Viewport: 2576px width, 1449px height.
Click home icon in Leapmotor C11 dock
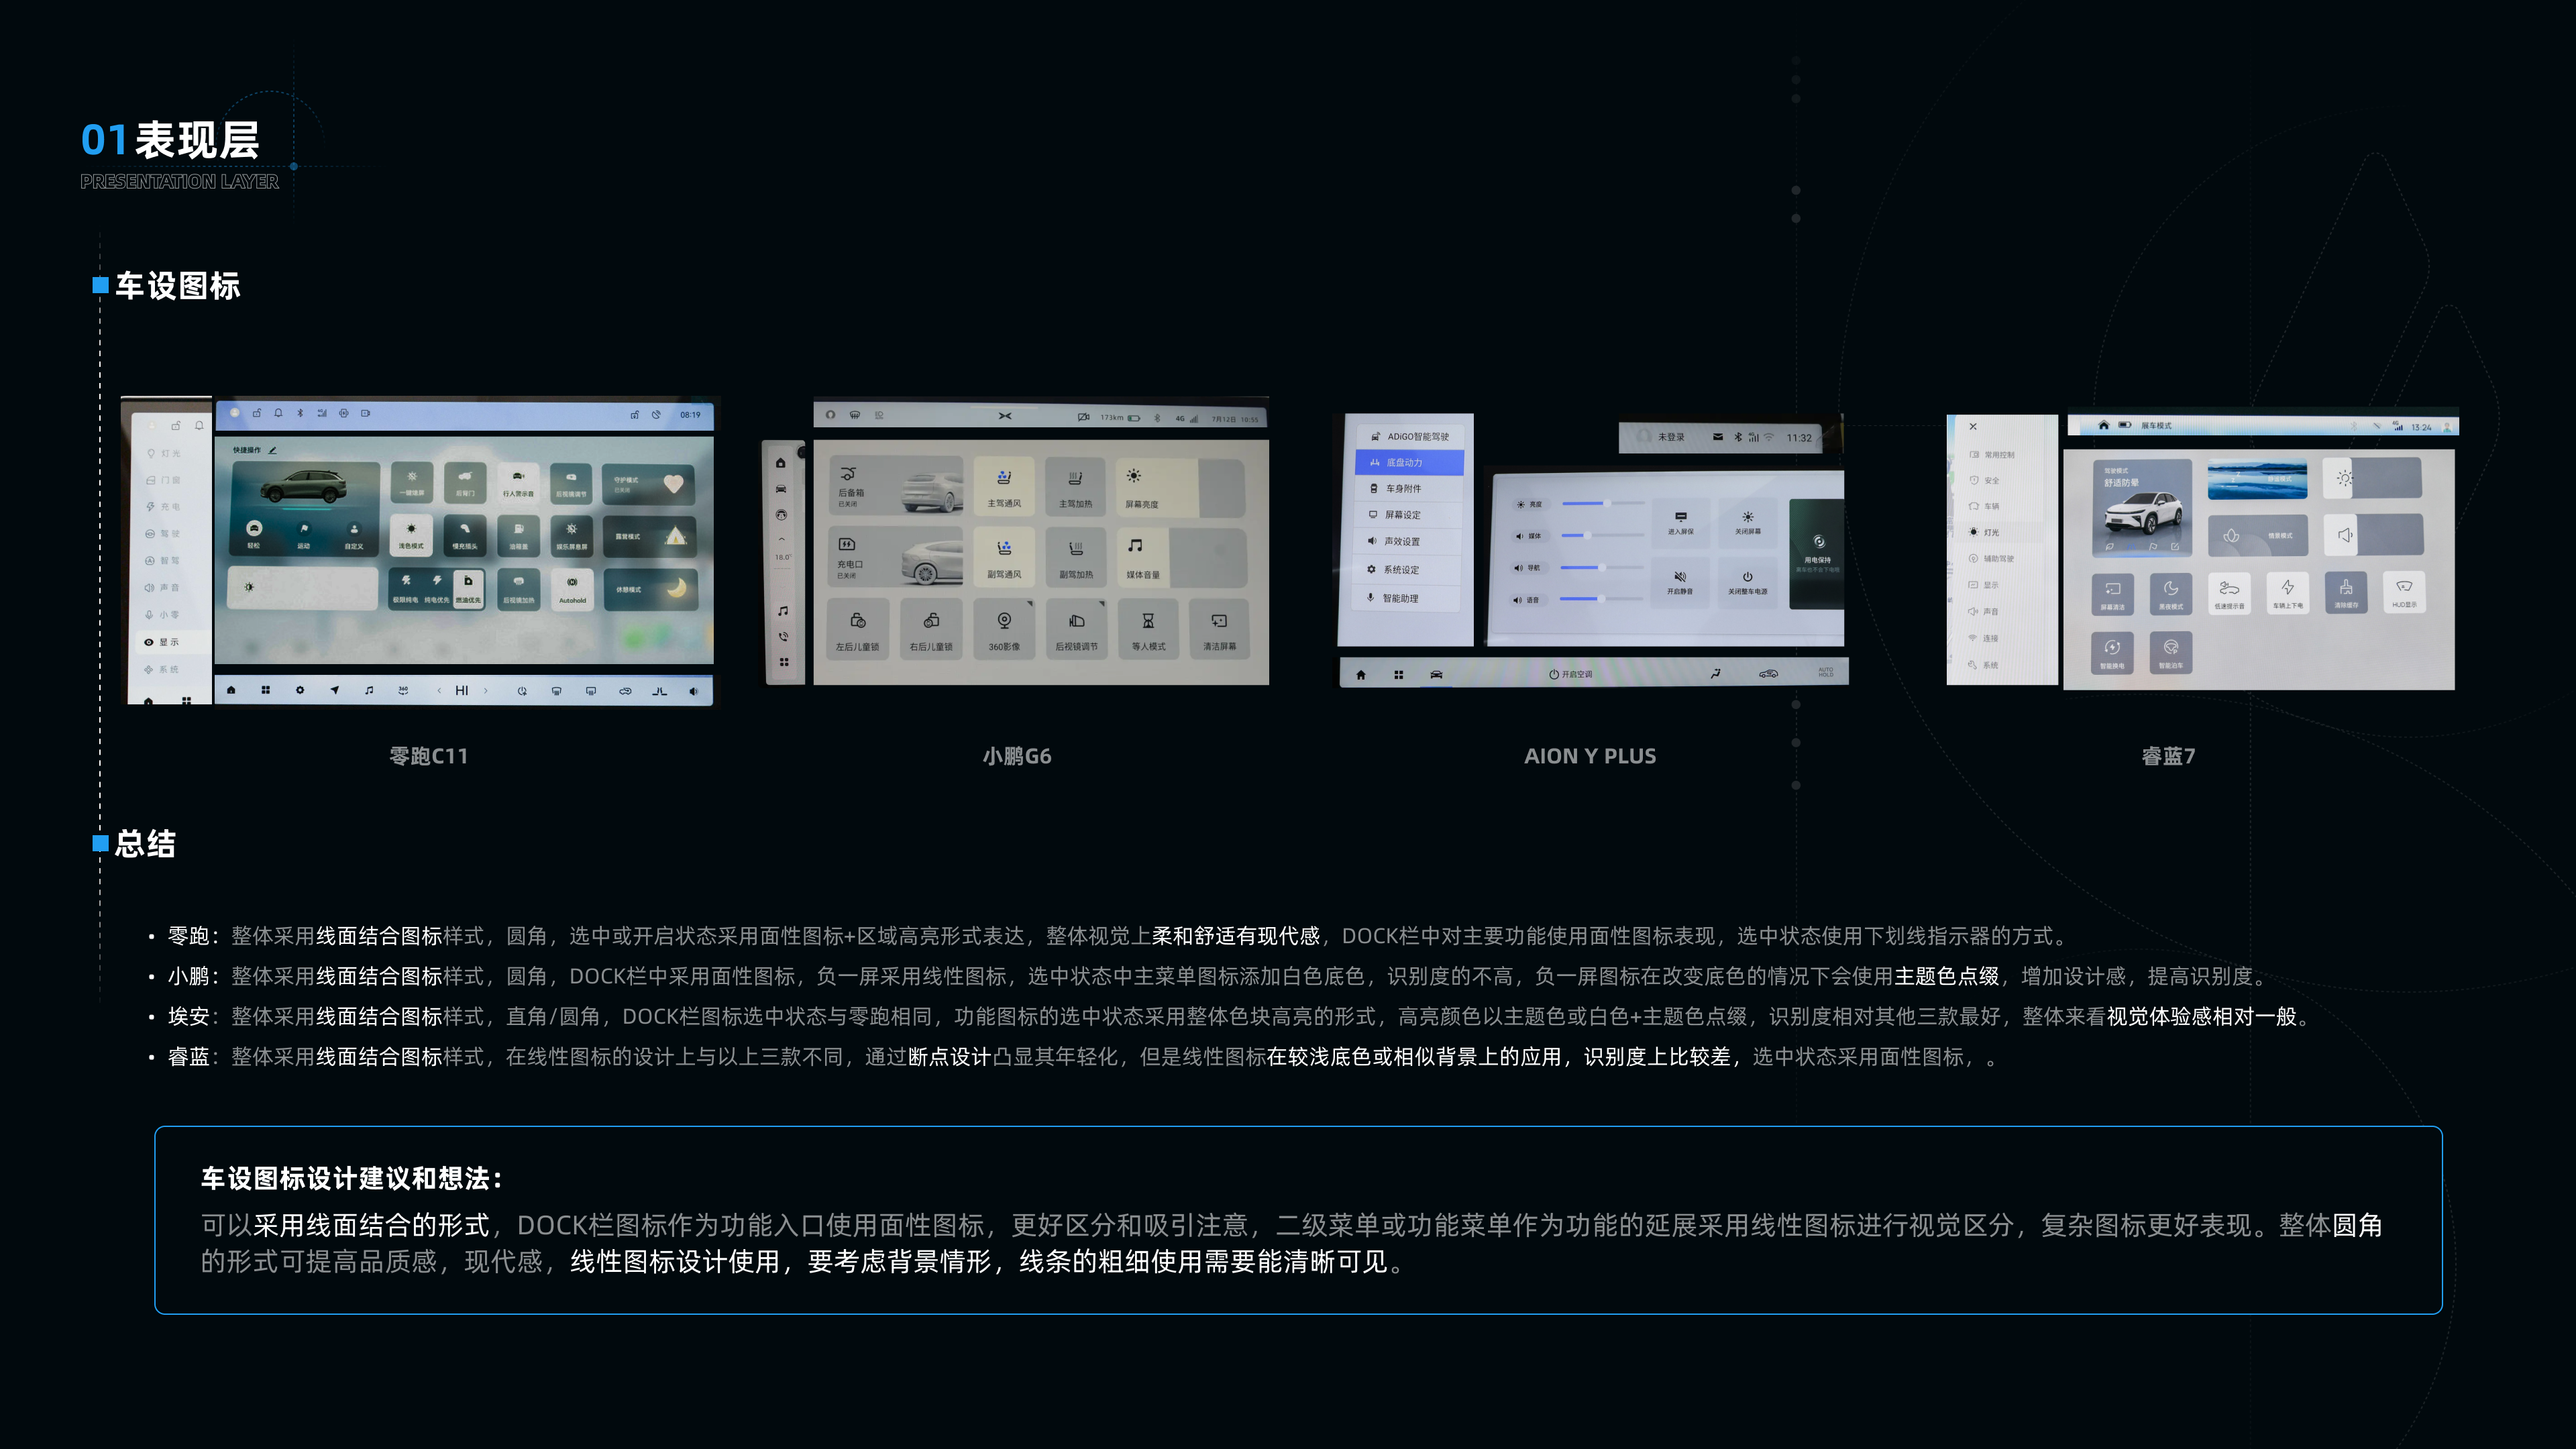coord(231,690)
